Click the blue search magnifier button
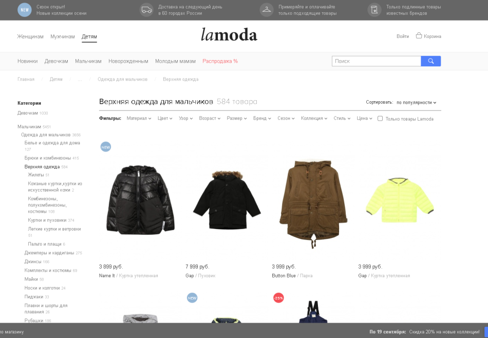Screen dimensions: 488x338 [x=431, y=61]
